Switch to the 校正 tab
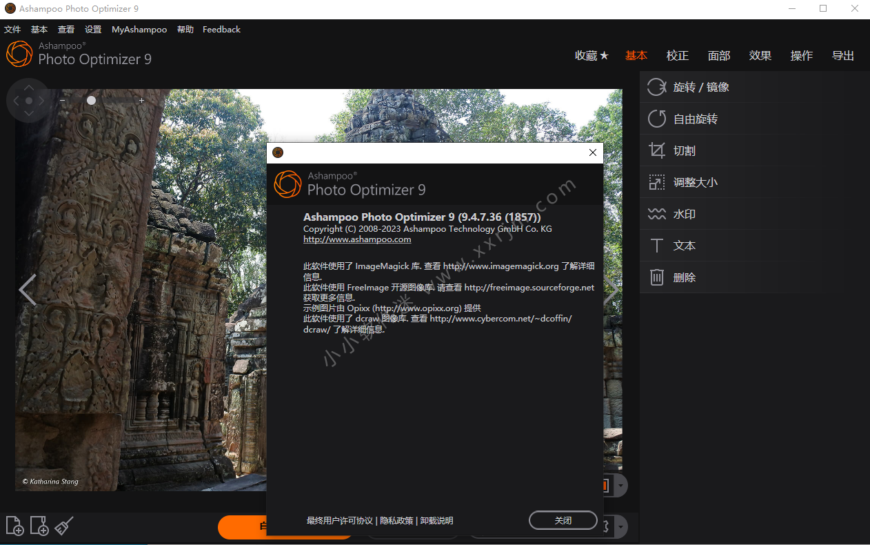This screenshot has width=870, height=545. pyautogui.click(x=678, y=56)
